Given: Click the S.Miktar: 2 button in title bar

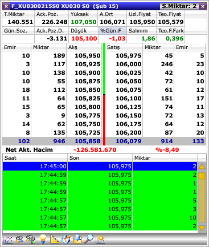Looking at the screenshot, I should [179, 6].
